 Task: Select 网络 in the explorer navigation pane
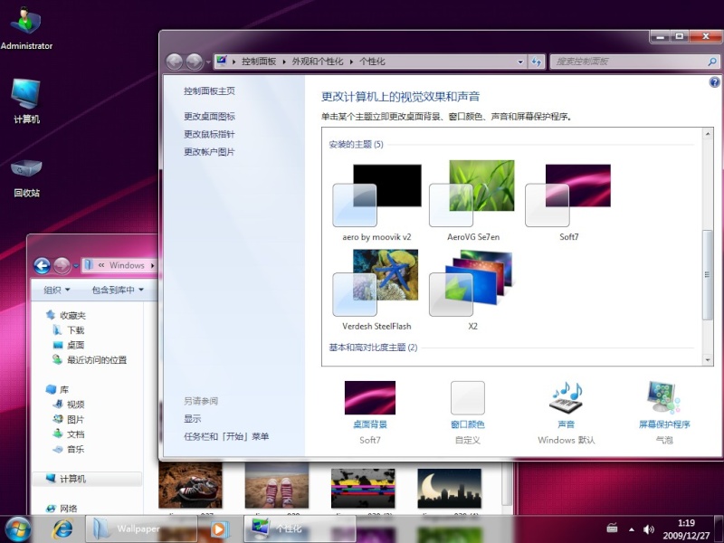click(x=62, y=509)
